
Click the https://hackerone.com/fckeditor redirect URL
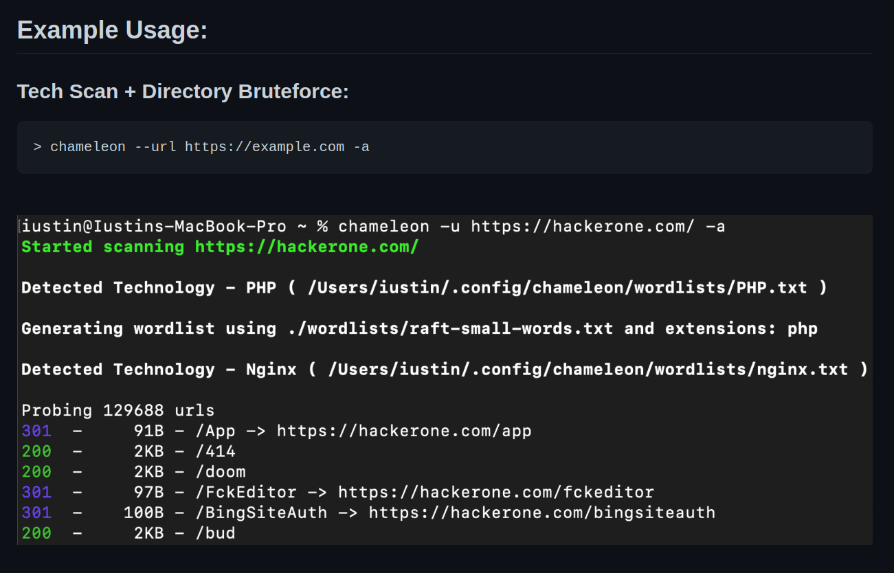coord(496,493)
